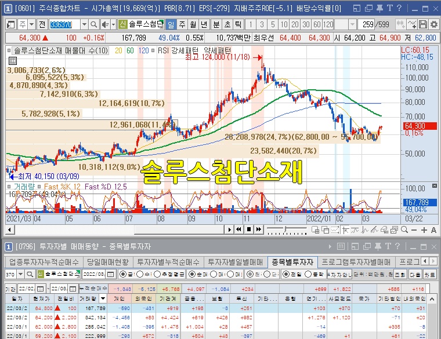Open the 거래량 column dropdown arrow

pos(103,299)
